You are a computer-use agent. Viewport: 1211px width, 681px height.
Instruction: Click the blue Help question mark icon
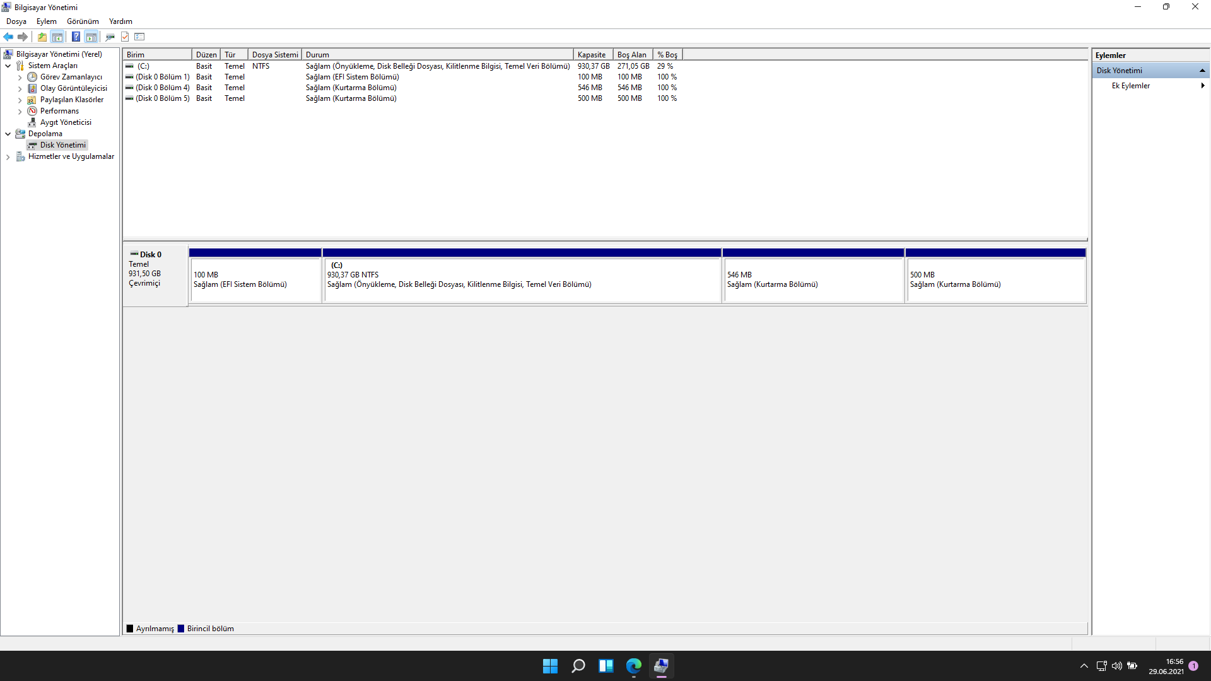point(76,37)
